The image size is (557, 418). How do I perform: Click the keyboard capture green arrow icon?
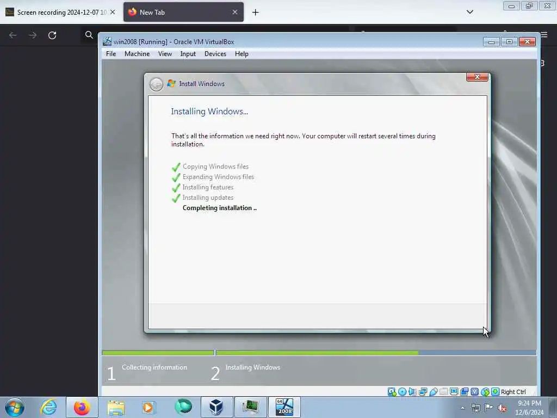(495, 392)
